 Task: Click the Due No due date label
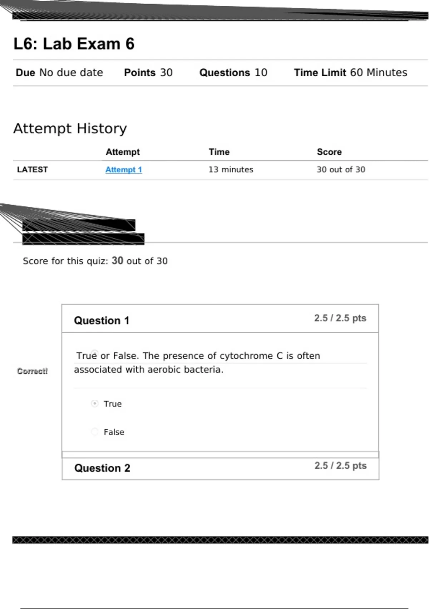coord(59,73)
